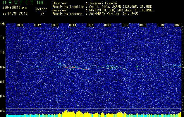
Task: Click the 0.9 frequency axis label
Action: [x=2, y=67]
